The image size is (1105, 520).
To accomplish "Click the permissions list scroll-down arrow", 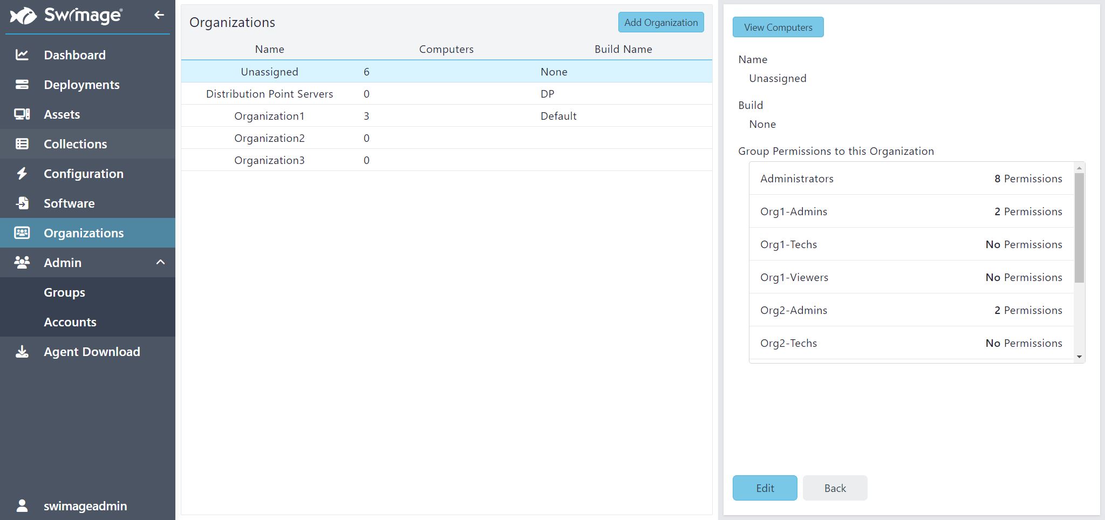I will (1079, 357).
